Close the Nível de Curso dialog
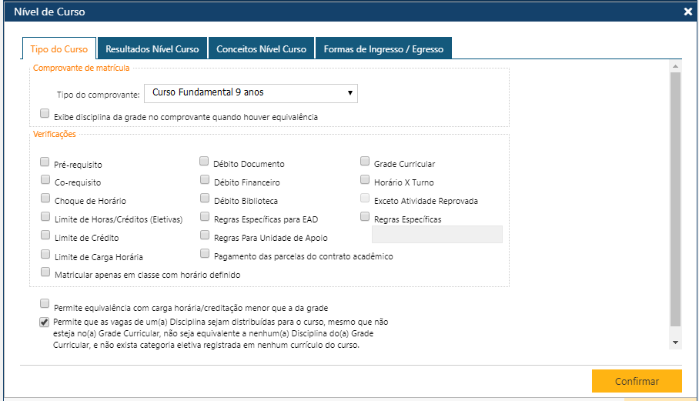 (687, 12)
